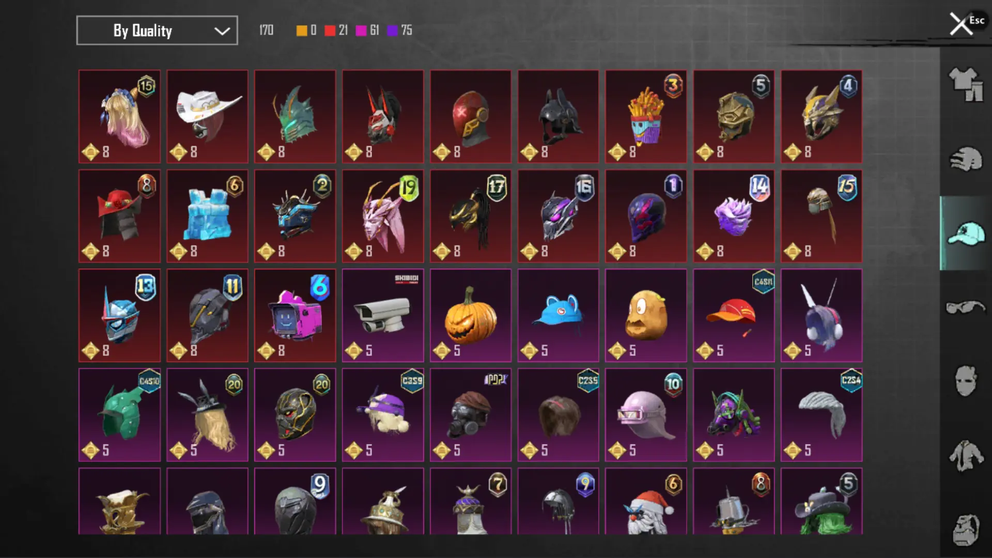Filter by the orange quality swatch
The height and width of the screenshot is (558, 992).
[x=301, y=30]
